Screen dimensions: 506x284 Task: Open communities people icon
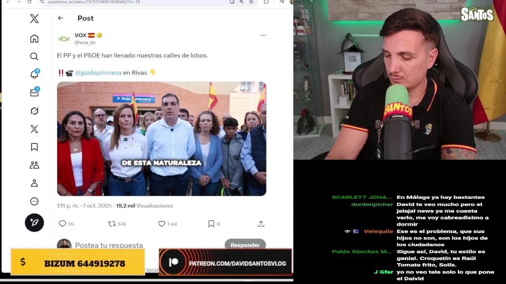point(34,165)
